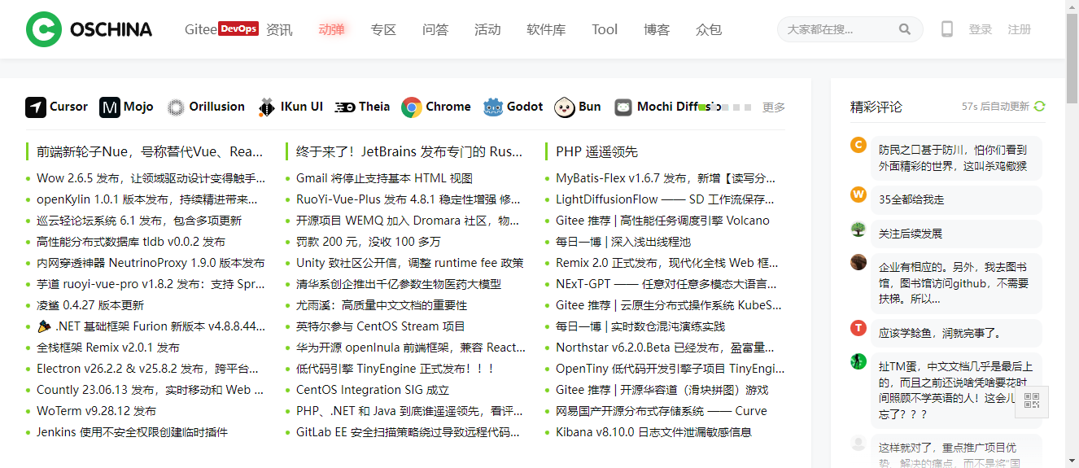Open headline 终于来了！JetBrains 发布
The height and width of the screenshot is (468, 1079).
pyautogui.click(x=409, y=151)
